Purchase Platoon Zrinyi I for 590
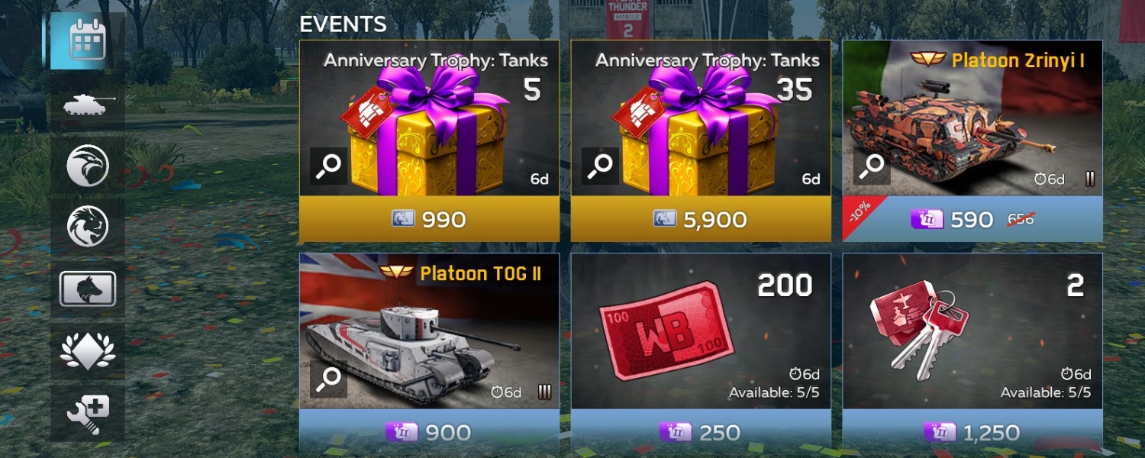This screenshot has height=458, width=1145. [x=972, y=219]
